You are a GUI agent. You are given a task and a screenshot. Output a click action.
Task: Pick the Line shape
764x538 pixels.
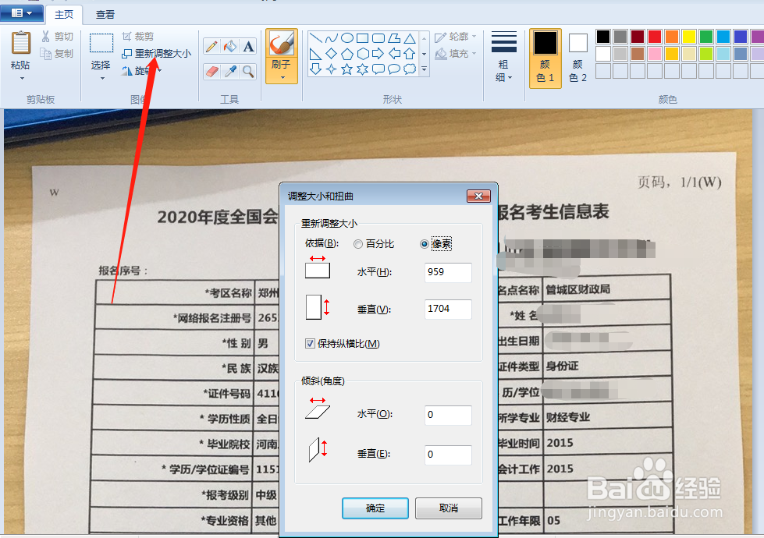[316, 38]
